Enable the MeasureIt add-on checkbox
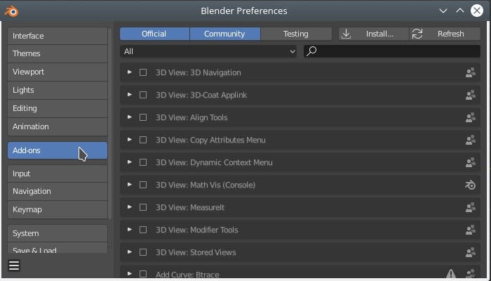 pyautogui.click(x=143, y=207)
